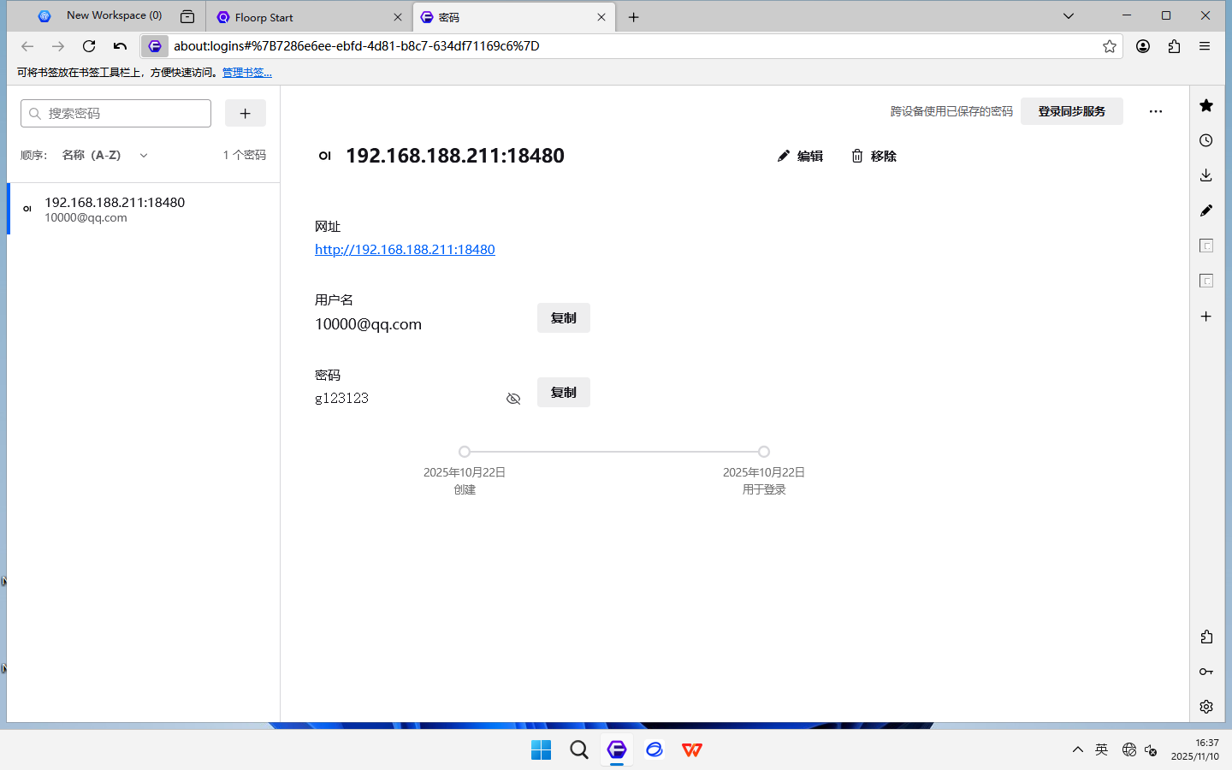This screenshot has height=770, width=1232.
Task: Open extensions puzzle icon in toolbar
Action: click(1174, 46)
